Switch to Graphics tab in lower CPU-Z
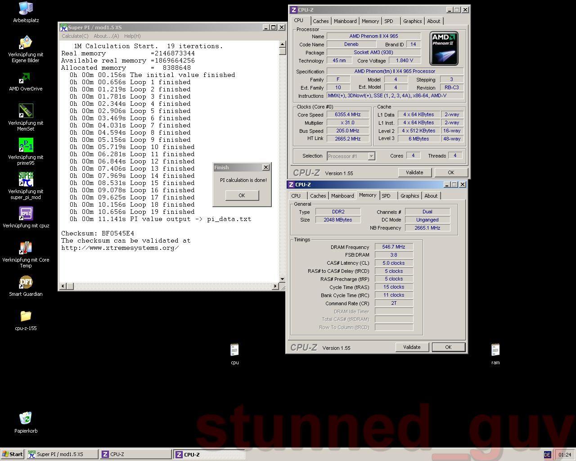576x461 pixels. coord(409,196)
